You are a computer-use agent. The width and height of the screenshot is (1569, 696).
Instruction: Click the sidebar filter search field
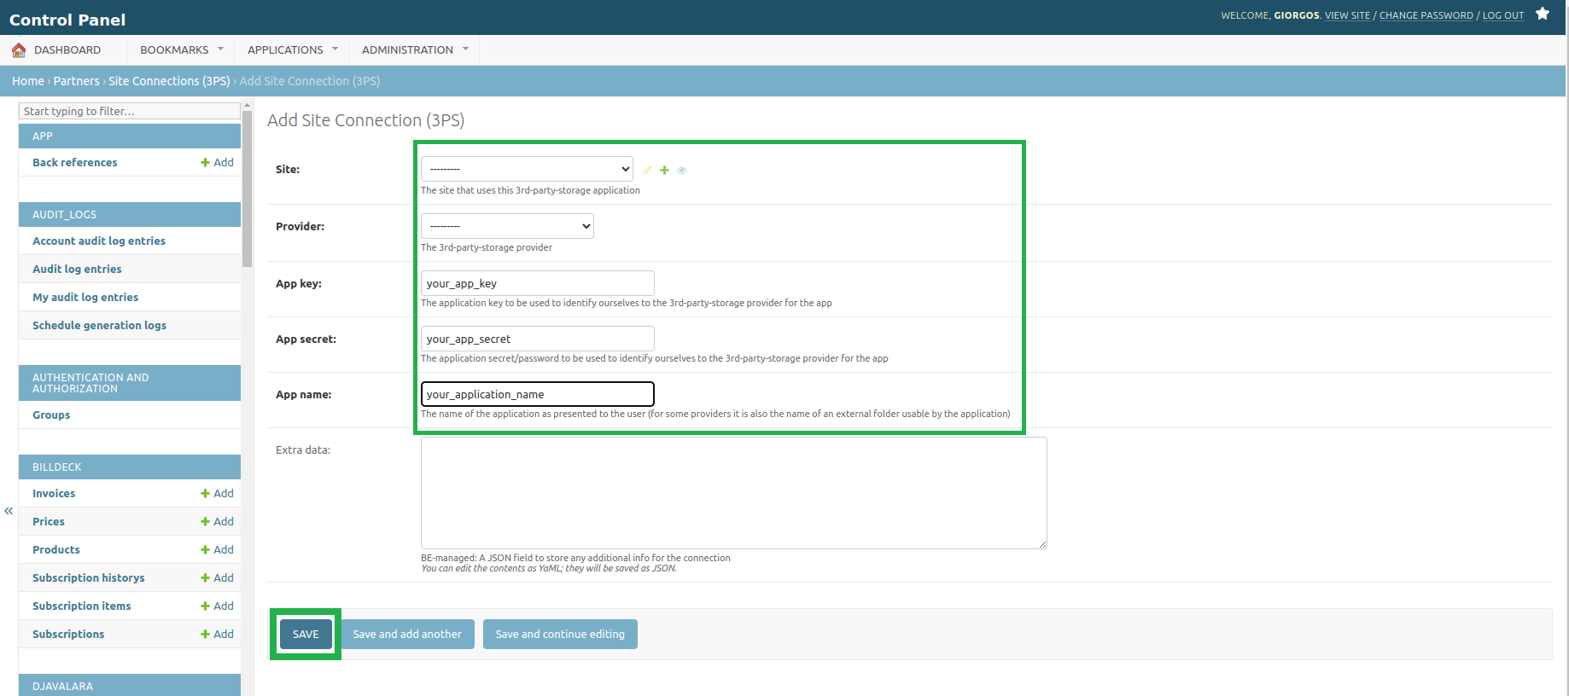click(x=130, y=111)
